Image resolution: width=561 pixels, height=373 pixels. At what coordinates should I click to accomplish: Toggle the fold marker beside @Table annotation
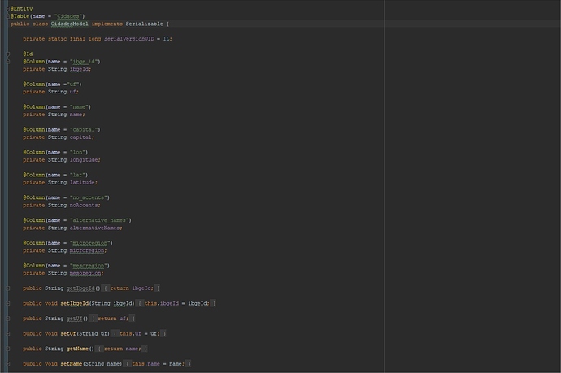(x=7, y=16)
